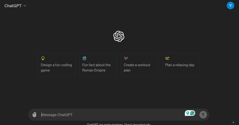Click the Grammarly lightbulb suggestion icon
Viewport: 239px width, 125px height.
pos(188,113)
